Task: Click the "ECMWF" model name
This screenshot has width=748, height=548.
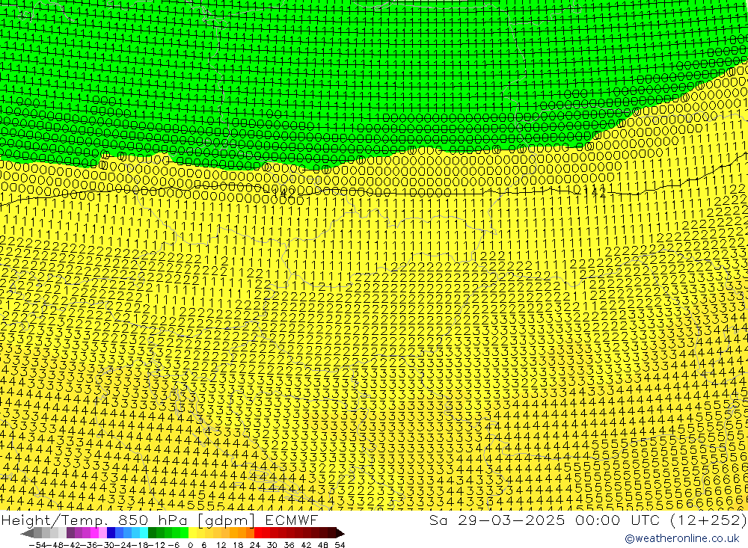Action: (x=291, y=520)
